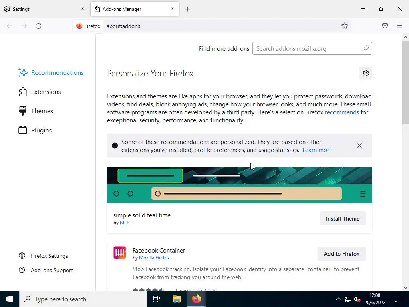Select the Add-ons Manager tab
The height and width of the screenshot is (307, 409).
click(135, 9)
